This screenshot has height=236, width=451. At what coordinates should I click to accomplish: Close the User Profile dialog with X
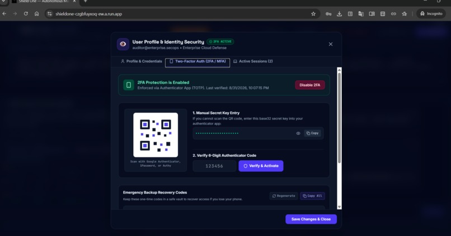click(x=331, y=44)
